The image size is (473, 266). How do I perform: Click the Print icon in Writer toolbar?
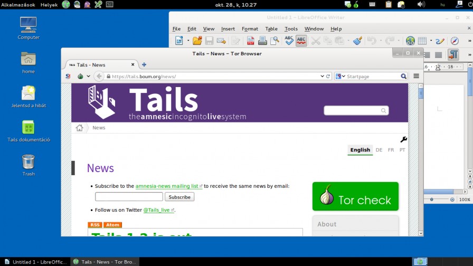point(262,41)
